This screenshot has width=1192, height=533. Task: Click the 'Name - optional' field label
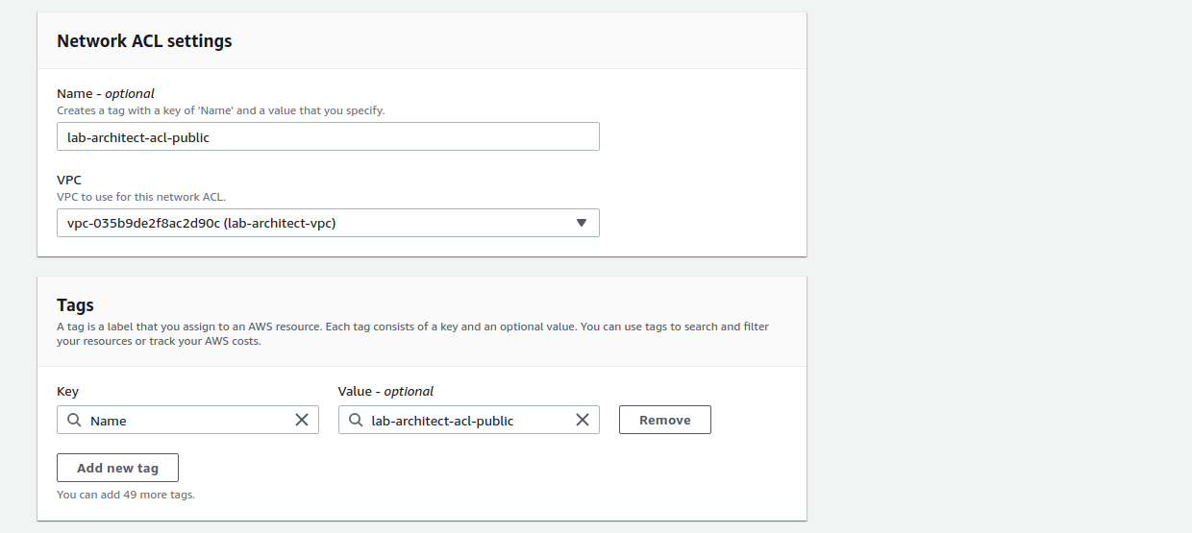[105, 94]
